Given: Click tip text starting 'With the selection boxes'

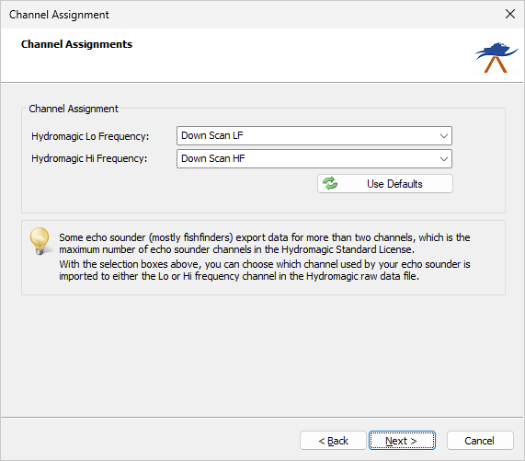Looking at the screenshot, I should point(265,270).
